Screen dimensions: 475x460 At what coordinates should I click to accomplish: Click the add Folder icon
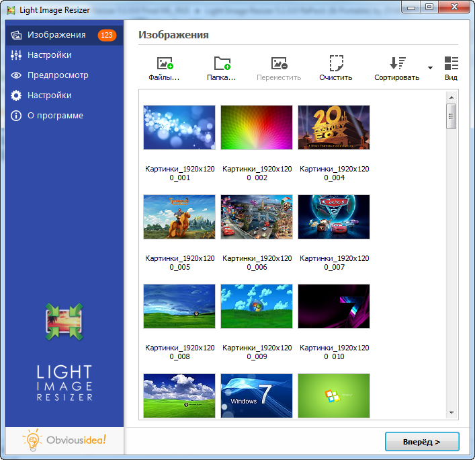222,63
